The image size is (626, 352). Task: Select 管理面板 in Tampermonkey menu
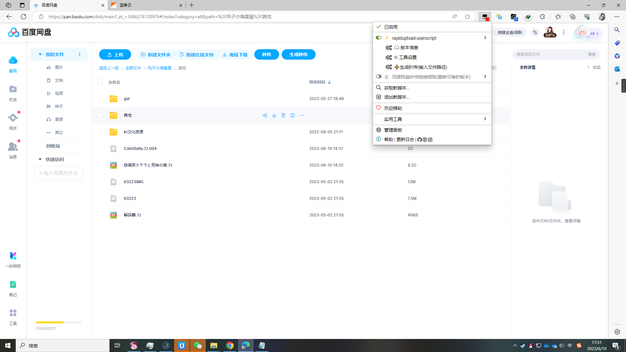coord(393,130)
